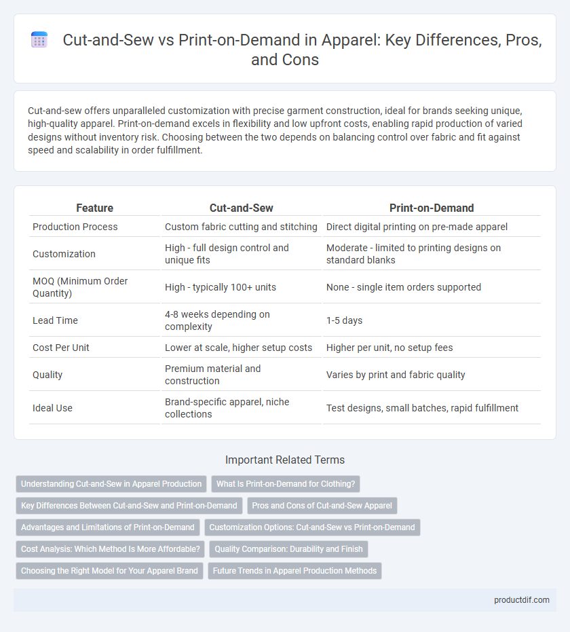Open 'Understanding Cut-and-Sew in Apparel Production' tag
Screen dimensions: 570x632
[111, 483]
